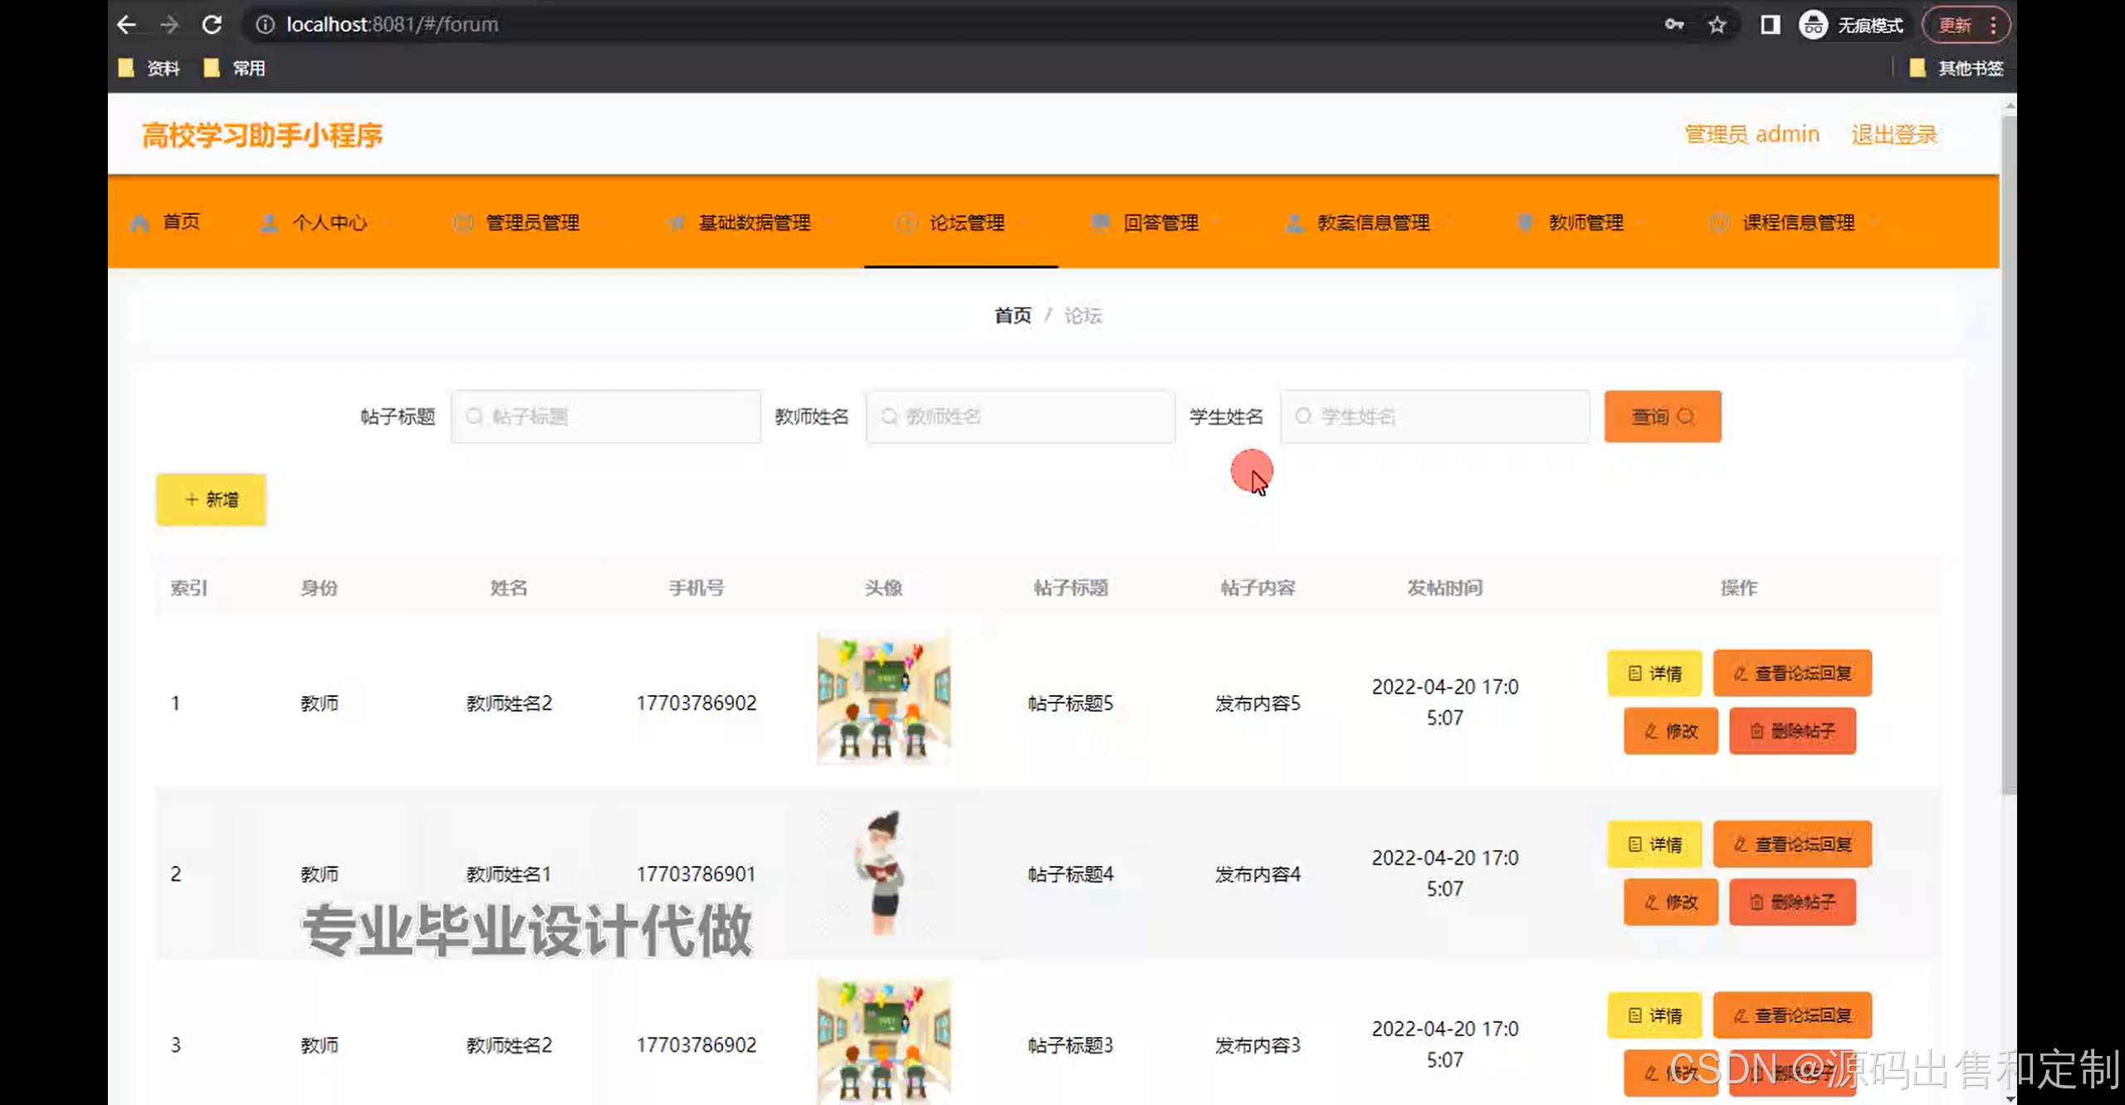Click the site info icon

point(265,25)
